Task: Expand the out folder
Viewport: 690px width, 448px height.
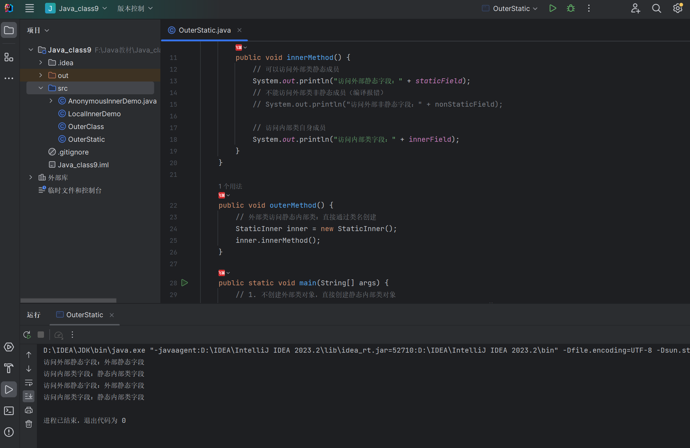Action: pyautogui.click(x=41, y=75)
